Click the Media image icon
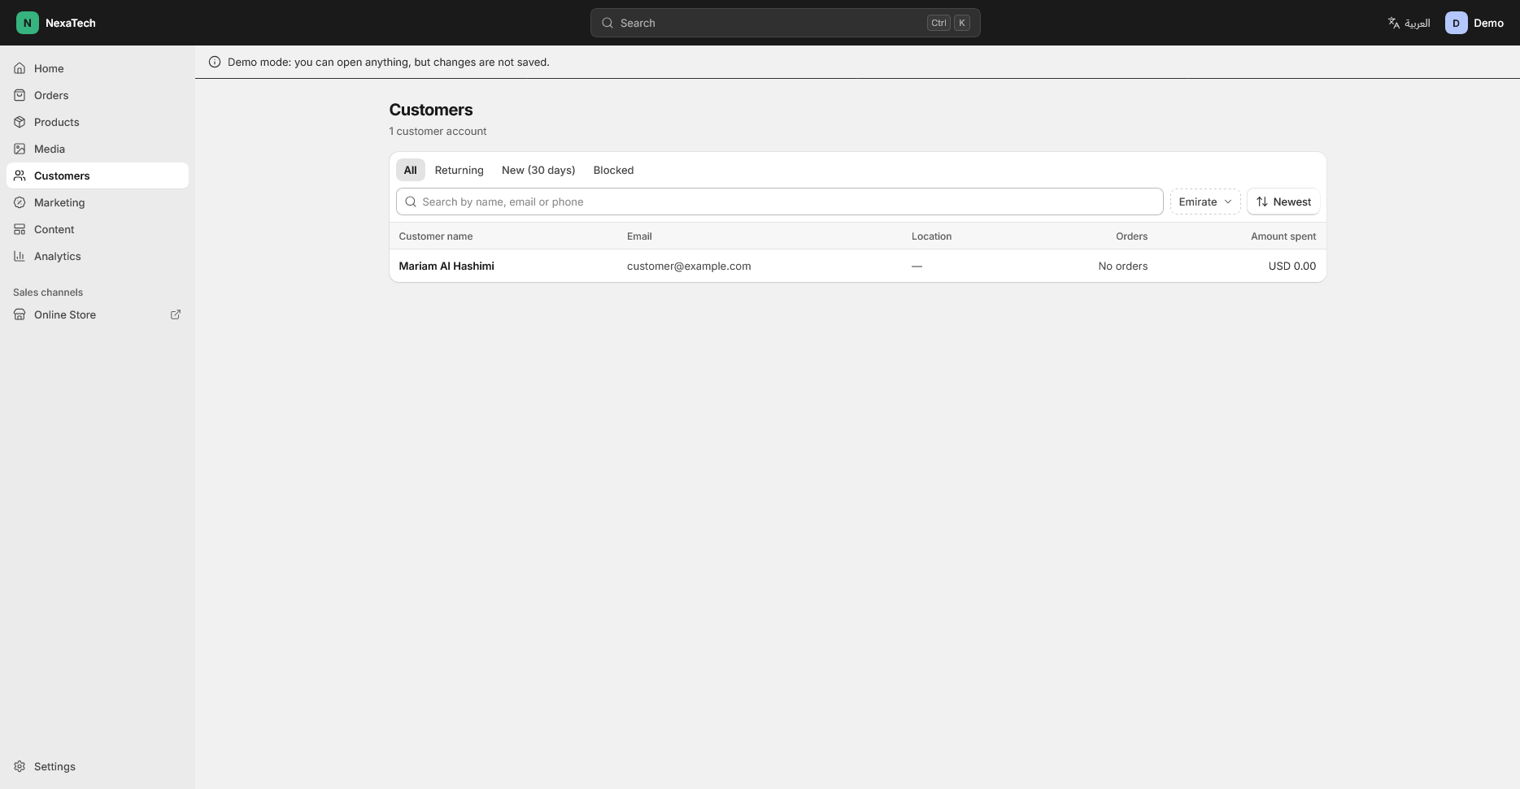Viewport: 1520px width, 789px height. (20, 149)
